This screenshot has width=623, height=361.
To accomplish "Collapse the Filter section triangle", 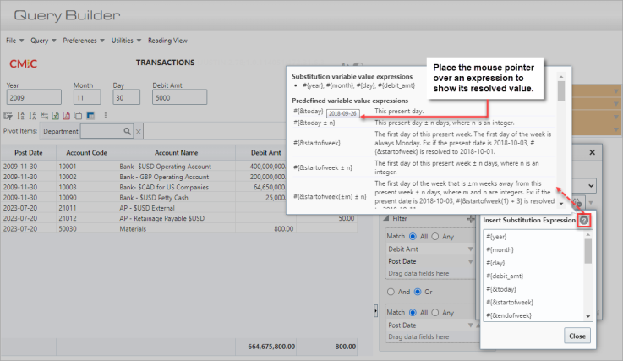I will click(385, 218).
